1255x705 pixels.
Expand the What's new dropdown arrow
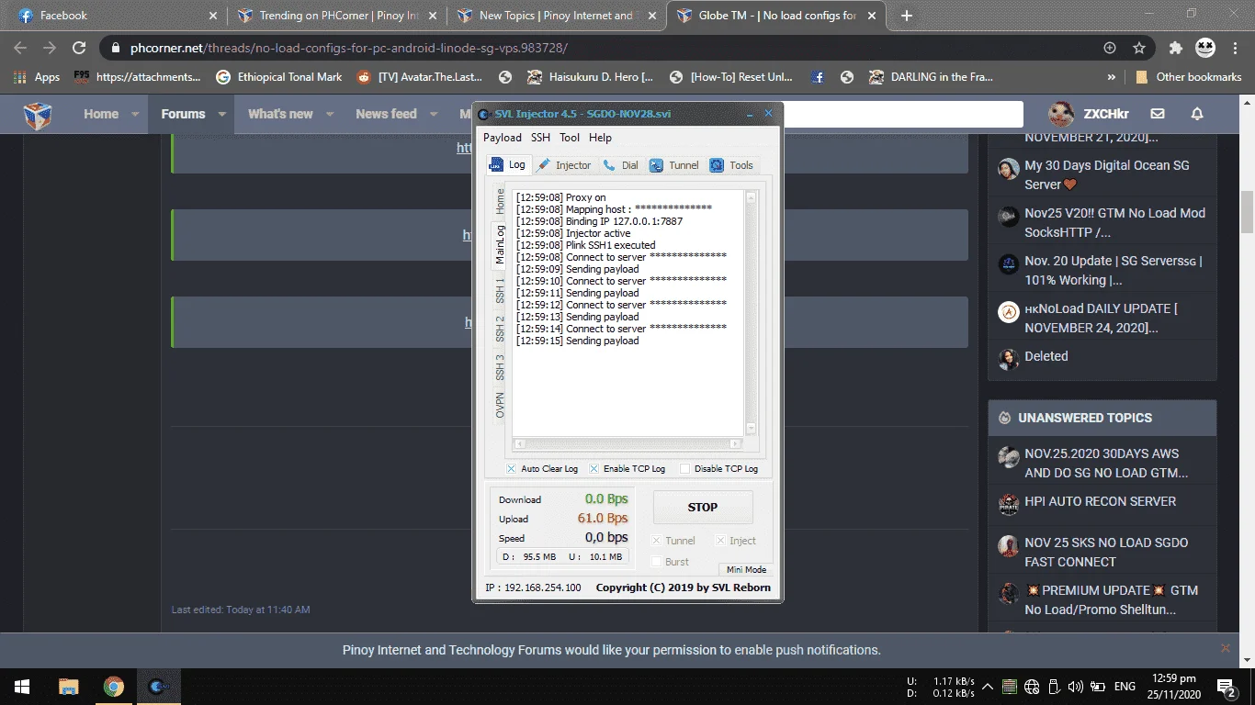pyautogui.click(x=331, y=115)
